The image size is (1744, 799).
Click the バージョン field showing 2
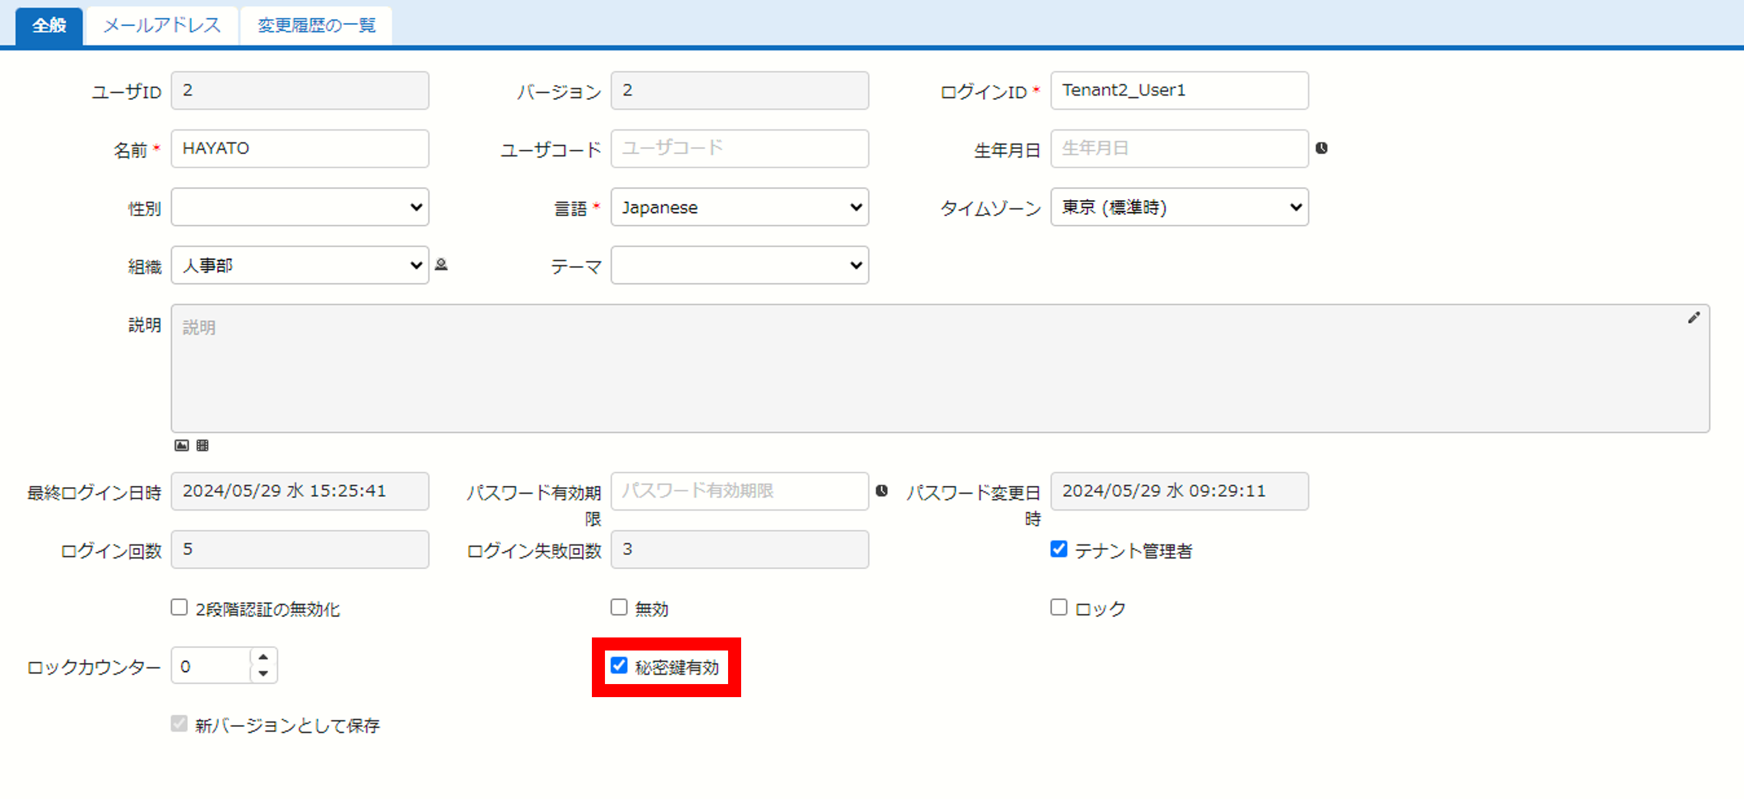coord(739,91)
